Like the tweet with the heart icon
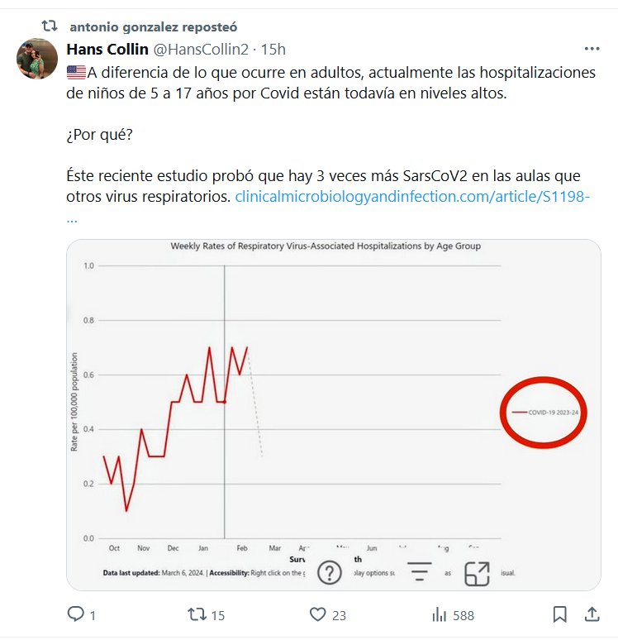The image size is (618, 640). pyautogui.click(x=318, y=614)
